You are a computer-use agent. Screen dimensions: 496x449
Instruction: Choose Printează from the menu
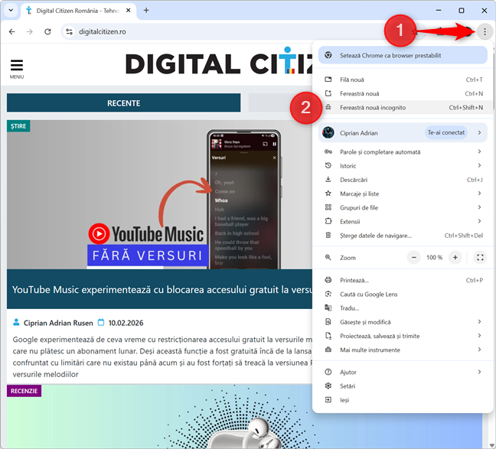tap(403, 280)
